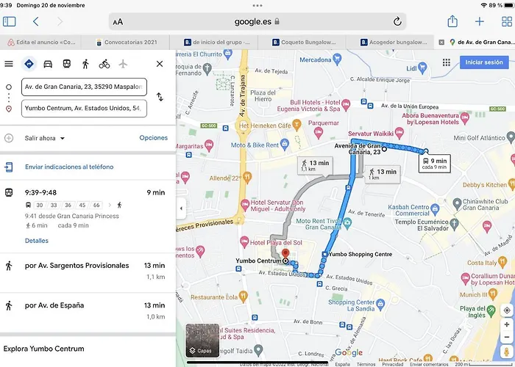The height and width of the screenshot is (367, 515).
Task: Go back to previous page
Action: [x=36, y=21]
